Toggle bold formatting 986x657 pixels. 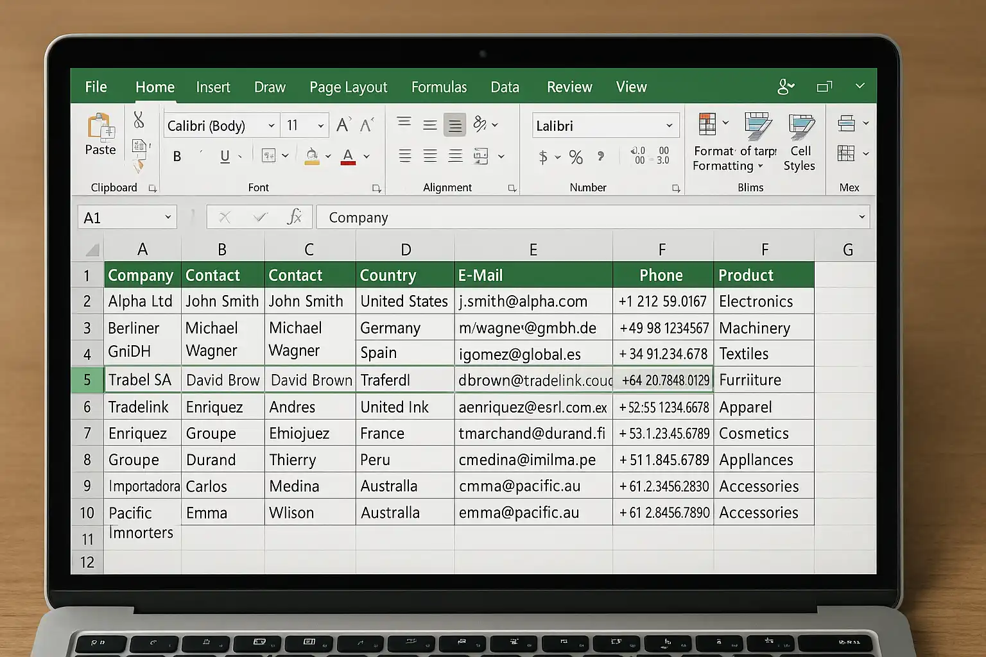coord(177,157)
